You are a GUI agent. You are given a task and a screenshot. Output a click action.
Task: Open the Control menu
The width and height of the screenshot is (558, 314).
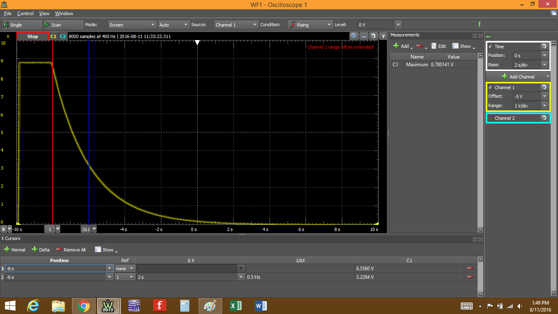tap(25, 13)
